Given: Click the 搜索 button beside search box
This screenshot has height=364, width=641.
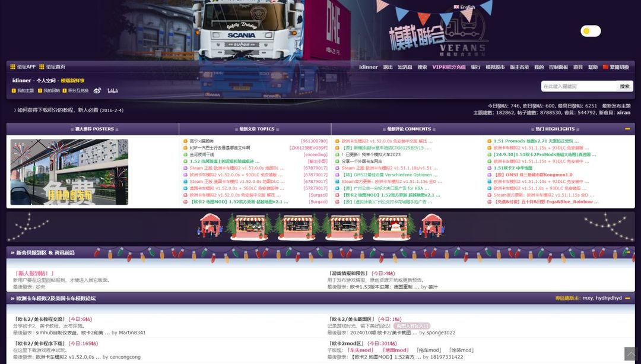Looking at the screenshot, I should coord(624,86).
